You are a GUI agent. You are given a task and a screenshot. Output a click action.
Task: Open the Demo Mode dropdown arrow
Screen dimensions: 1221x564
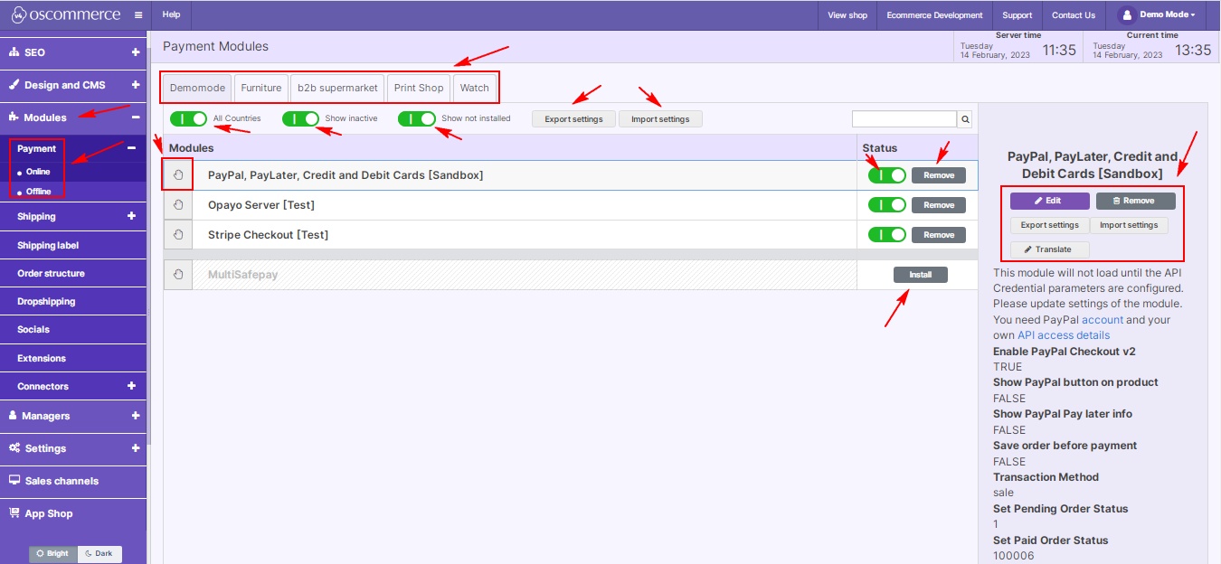1193,15
